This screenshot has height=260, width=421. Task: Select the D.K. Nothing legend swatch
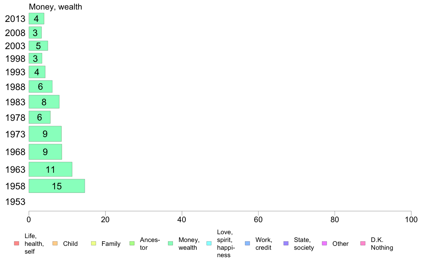(363, 243)
